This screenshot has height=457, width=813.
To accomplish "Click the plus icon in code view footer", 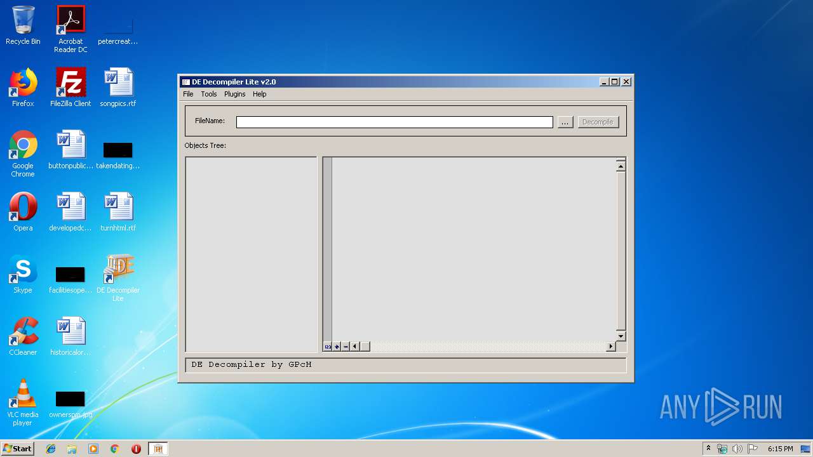I will tap(337, 347).
